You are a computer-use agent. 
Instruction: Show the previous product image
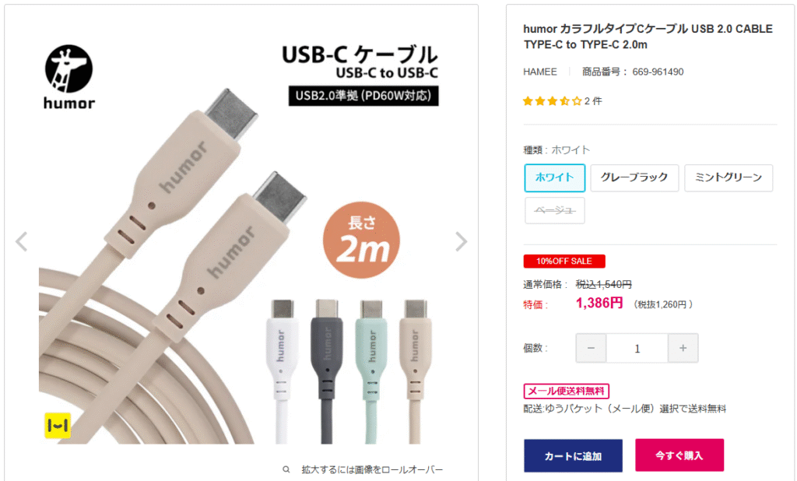tap(21, 241)
